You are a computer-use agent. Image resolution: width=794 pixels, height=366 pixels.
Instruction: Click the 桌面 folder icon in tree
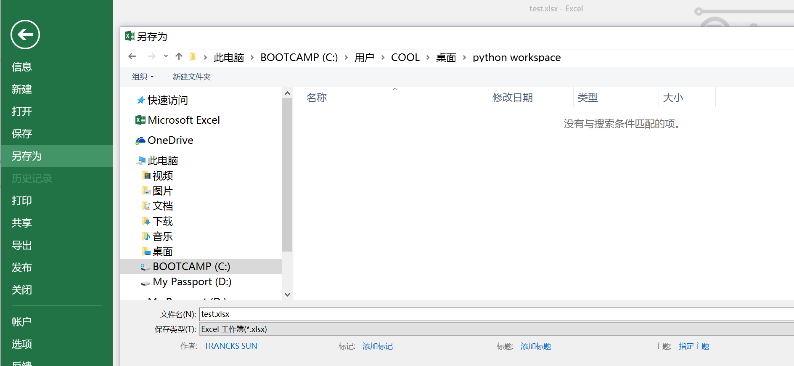pyautogui.click(x=146, y=252)
